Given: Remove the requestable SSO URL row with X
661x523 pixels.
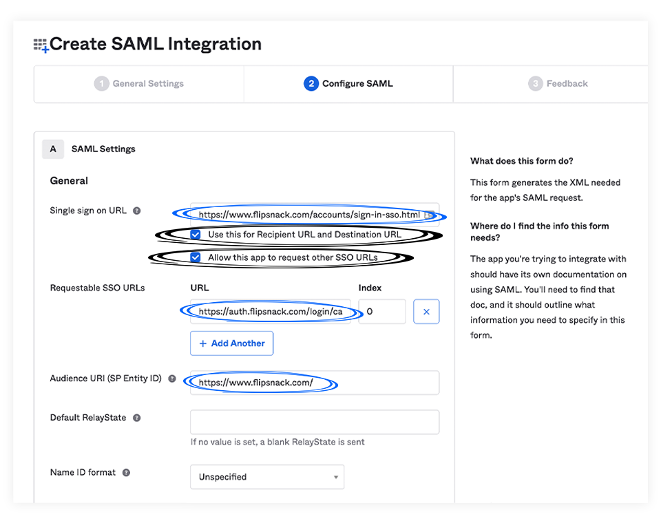Looking at the screenshot, I should tap(426, 312).
